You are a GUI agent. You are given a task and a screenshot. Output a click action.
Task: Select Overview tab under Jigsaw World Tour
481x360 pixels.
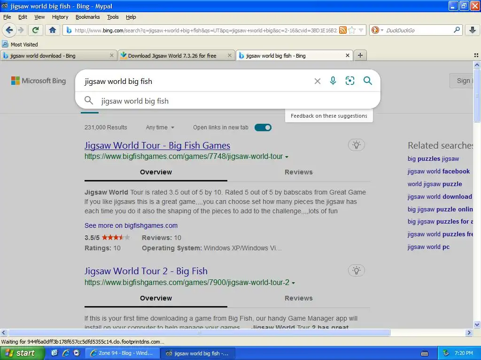[156, 172]
